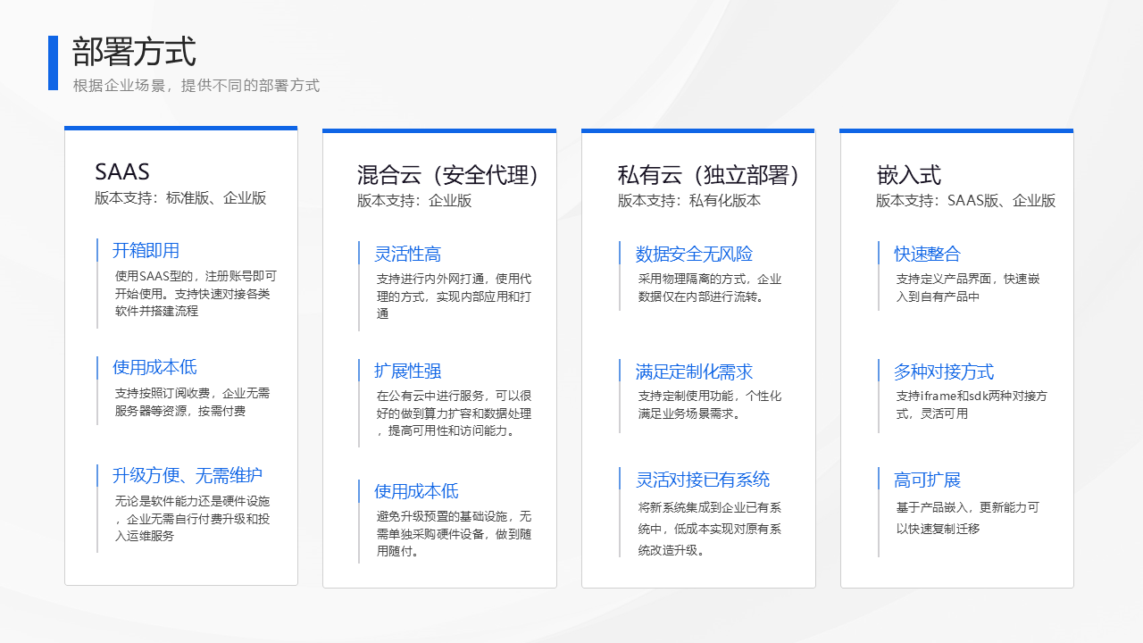Select paragraph starting 将新系统集成到企业已有系统
Screen dimensions: 1143x643
pyautogui.click(x=710, y=529)
